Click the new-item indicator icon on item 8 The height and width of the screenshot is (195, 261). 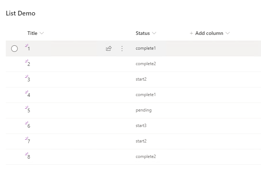pyautogui.click(x=26, y=154)
